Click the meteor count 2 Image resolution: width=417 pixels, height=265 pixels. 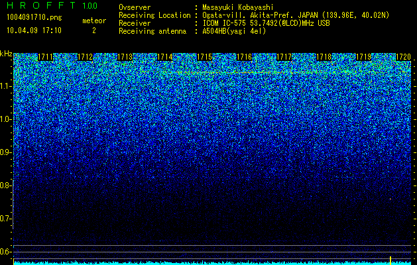point(94,30)
